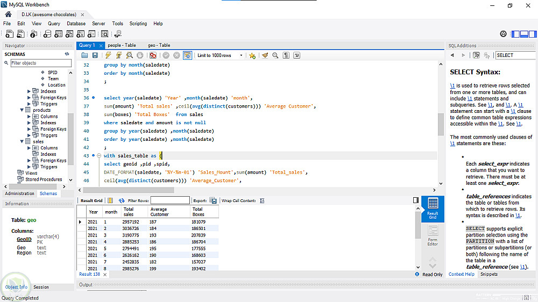Toggle Wrap Cell Content option
538x302 pixels.
[262, 200]
